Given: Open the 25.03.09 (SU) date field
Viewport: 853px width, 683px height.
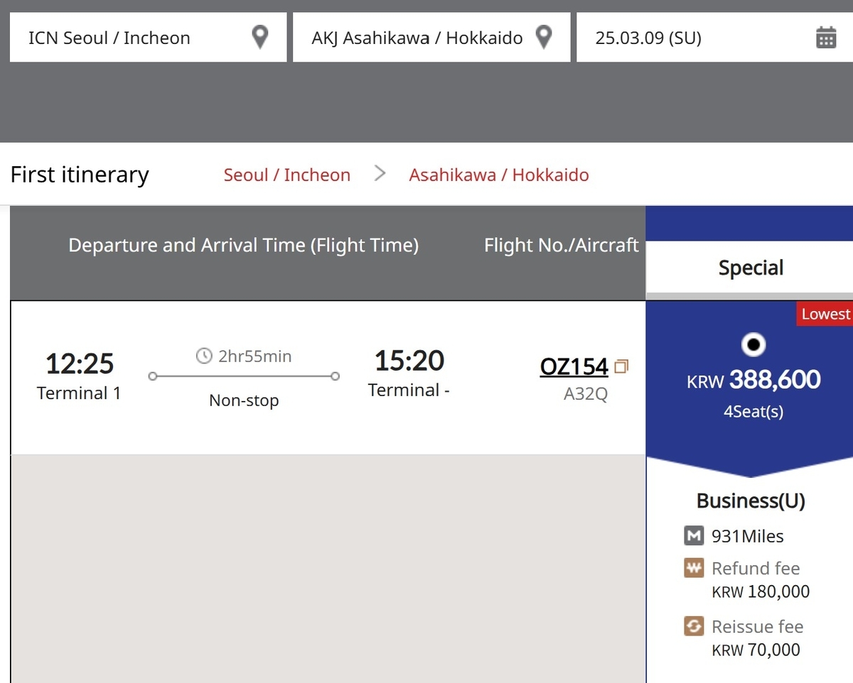Looking at the screenshot, I should (x=714, y=38).
